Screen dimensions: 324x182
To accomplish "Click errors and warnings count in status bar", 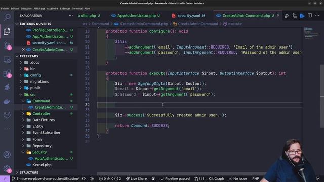I will point(110,178).
